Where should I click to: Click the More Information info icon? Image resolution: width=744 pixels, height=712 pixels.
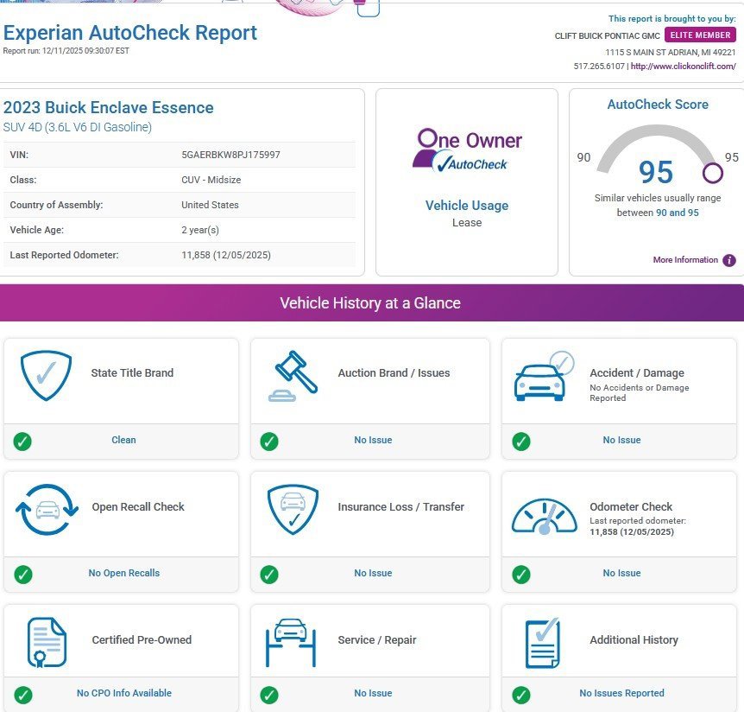[729, 260]
